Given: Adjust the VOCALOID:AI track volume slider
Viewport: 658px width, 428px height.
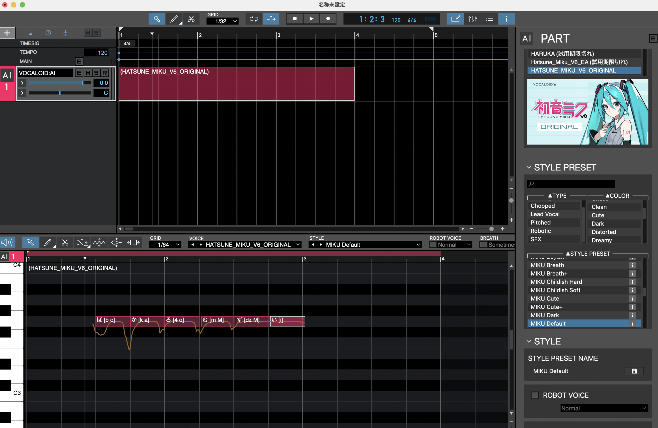Looking at the screenshot, I should click(x=60, y=83).
